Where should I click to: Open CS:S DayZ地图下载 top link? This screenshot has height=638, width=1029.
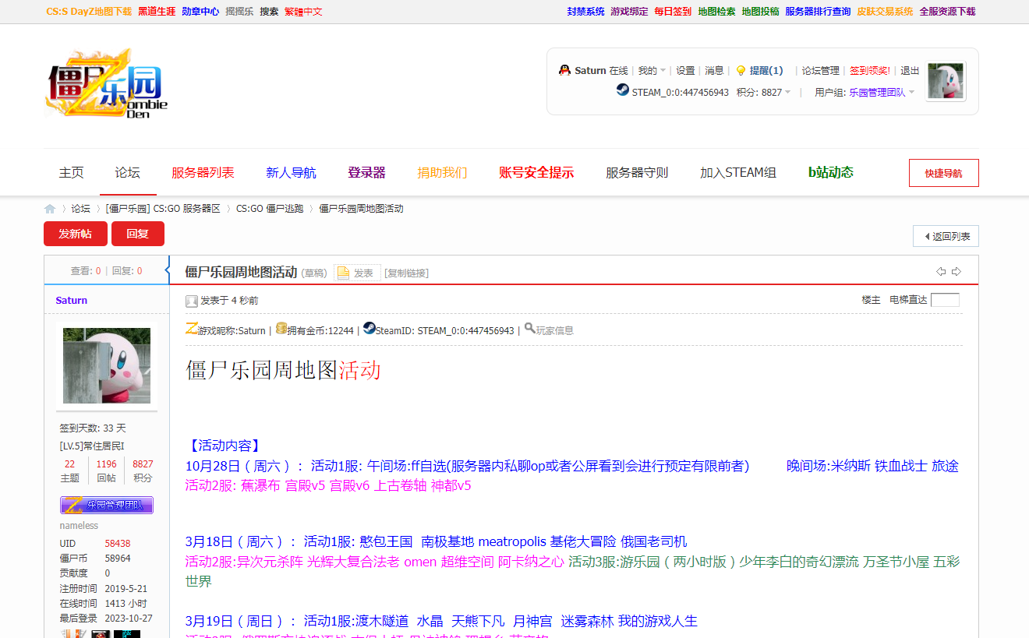pos(89,12)
